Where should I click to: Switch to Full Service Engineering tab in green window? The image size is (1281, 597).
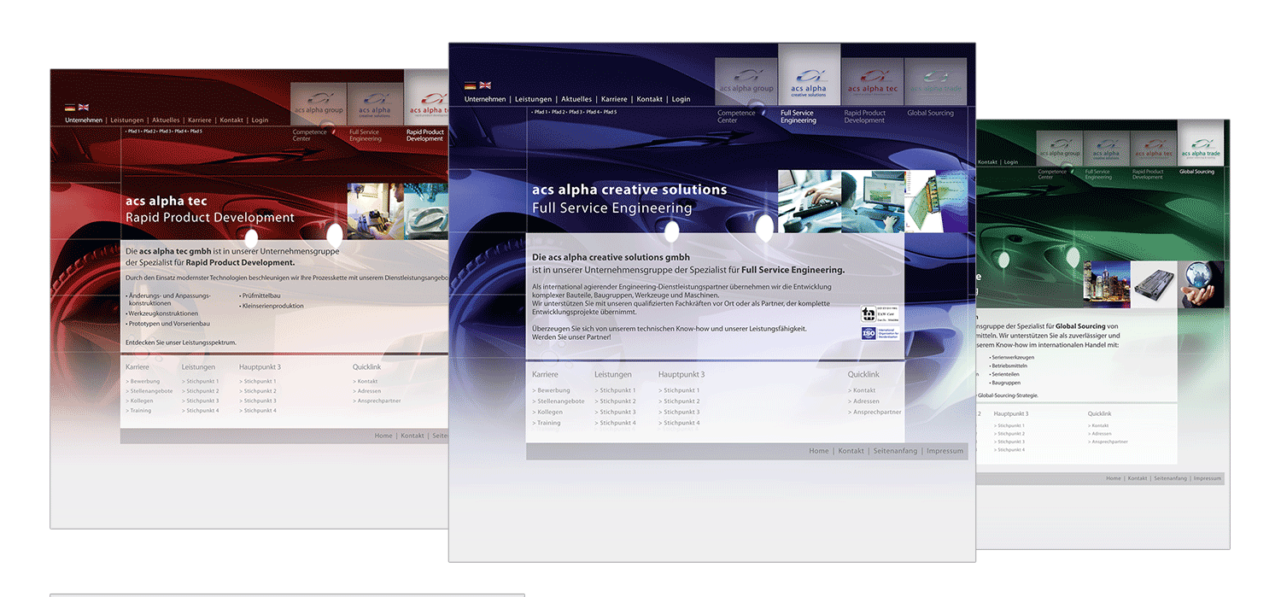[x=1098, y=174]
